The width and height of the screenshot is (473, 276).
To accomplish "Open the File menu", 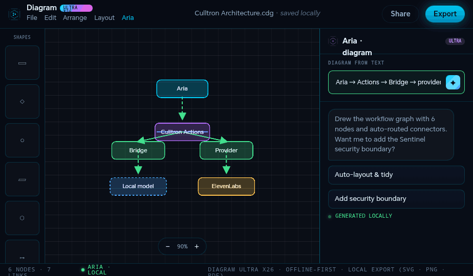I will [x=32, y=18].
